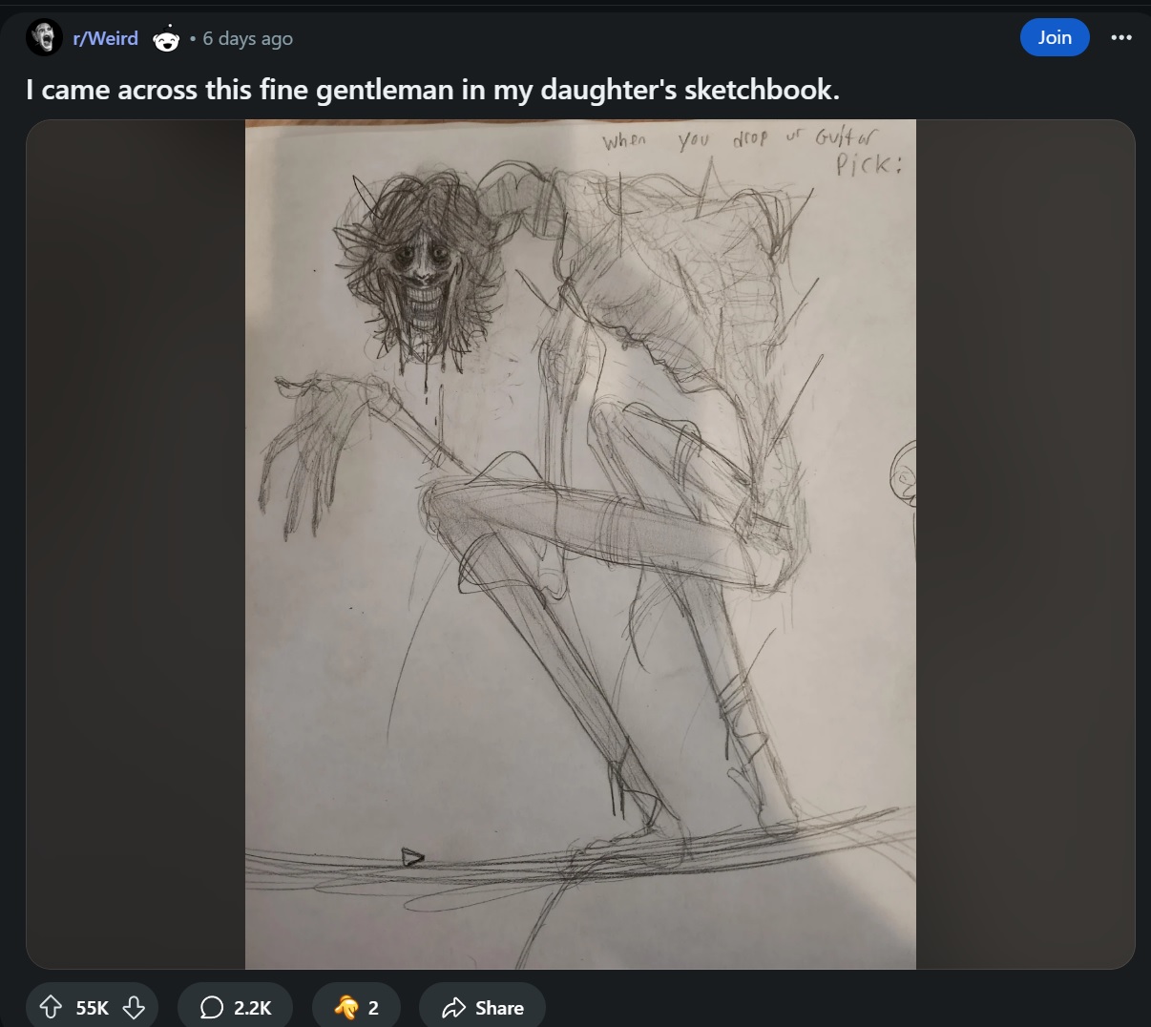Downvote the post with the down arrow
Viewport: 1151px width, 1027px height.
[x=134, y=1007]
